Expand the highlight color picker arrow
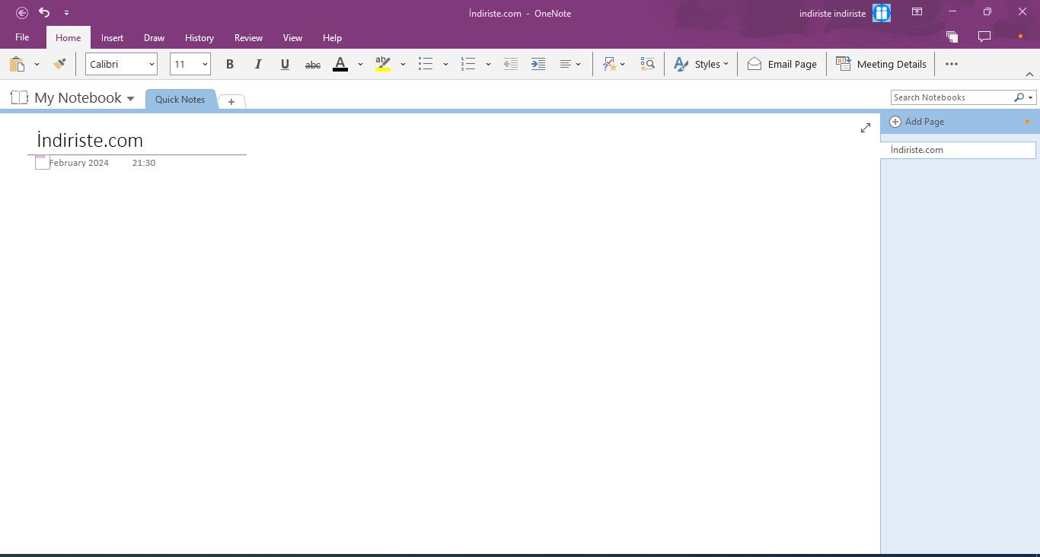Image resolution: width=1040 pixels, height=557 pixels. [403, 65]
